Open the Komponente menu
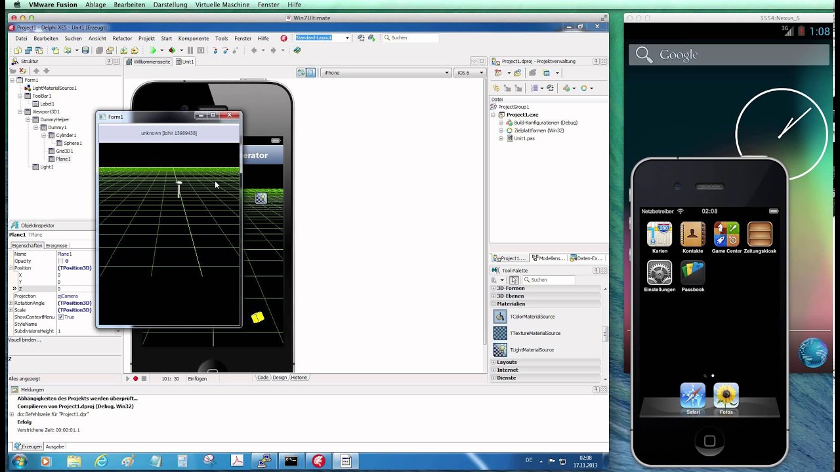The width and height of the screenshot is (840, 472). [194, 38]
